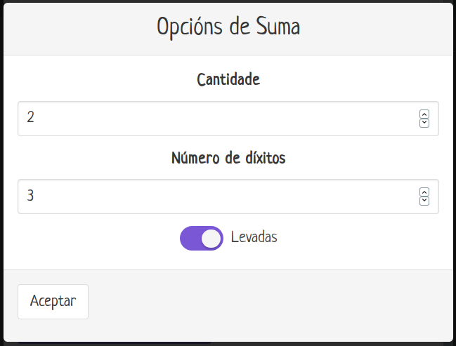Click the spinner control in díxitos field
Image resolution: width=456 pixels, height=346 pixels.
(x=424, y=196)
